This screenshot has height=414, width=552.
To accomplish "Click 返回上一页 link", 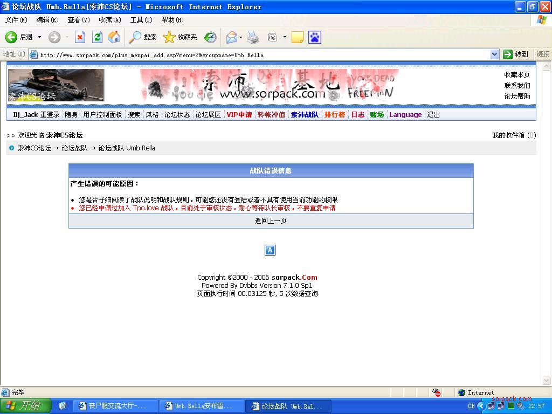I will (x=271, y=221).
